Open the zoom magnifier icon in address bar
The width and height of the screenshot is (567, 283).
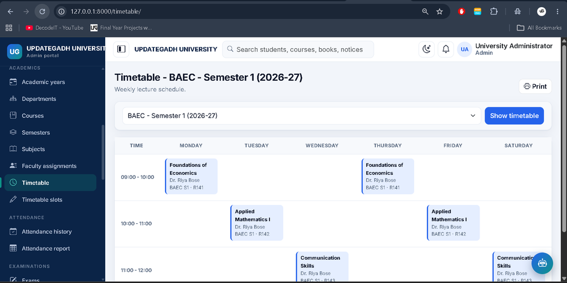coord(425,12)
